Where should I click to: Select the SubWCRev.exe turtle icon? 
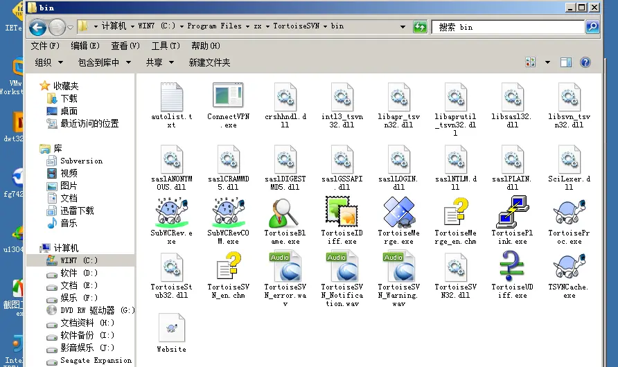tap(171, 213)
